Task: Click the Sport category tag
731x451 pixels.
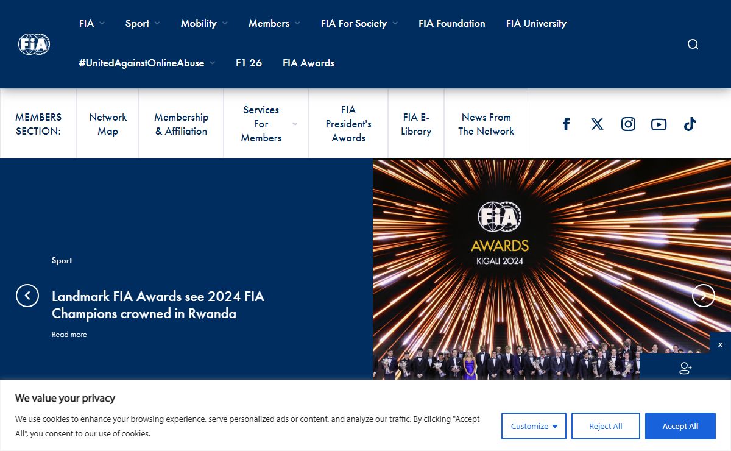Action: pos(62,260)
